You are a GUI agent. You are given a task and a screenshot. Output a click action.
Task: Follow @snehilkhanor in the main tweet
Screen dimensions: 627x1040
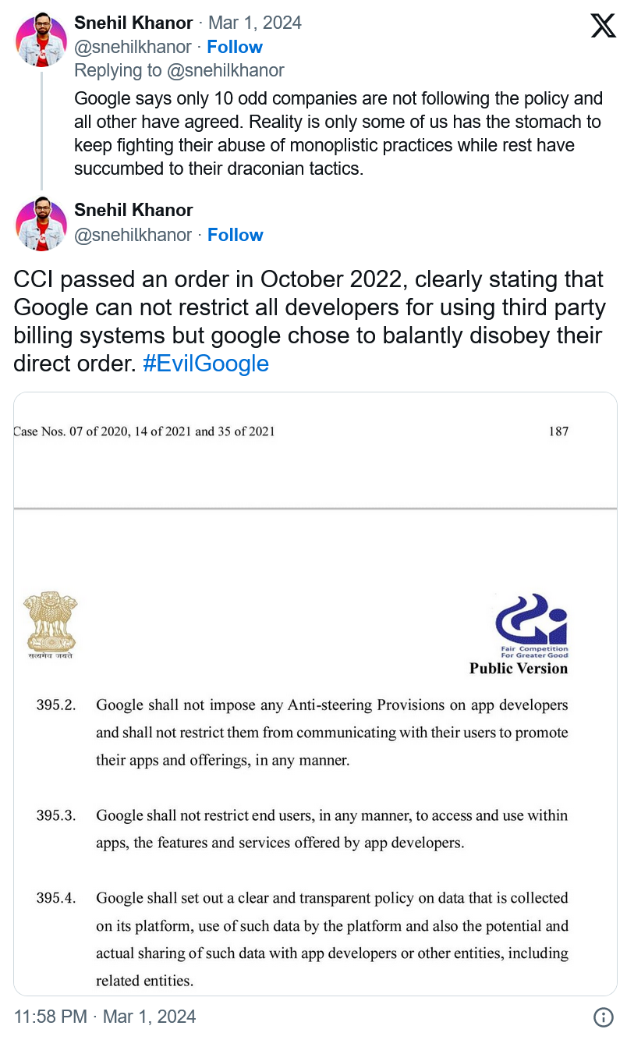(x=236, y=235)
